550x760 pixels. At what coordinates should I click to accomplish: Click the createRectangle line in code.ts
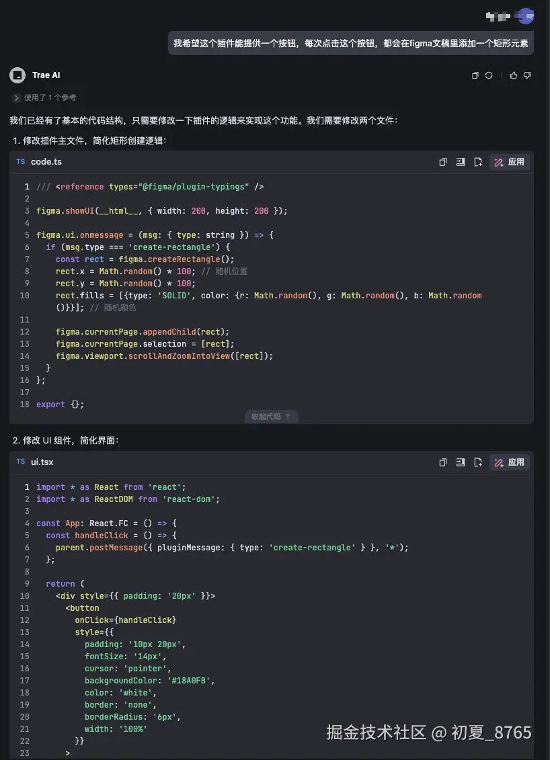click(x=145, y=259)
